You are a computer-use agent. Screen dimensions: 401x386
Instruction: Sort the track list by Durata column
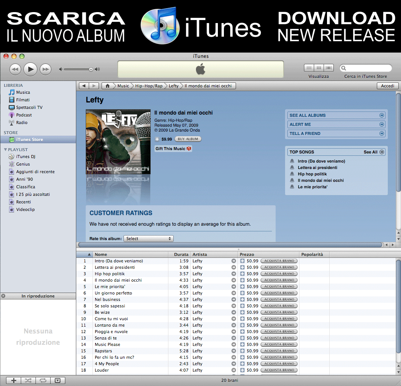click(179, 254)
